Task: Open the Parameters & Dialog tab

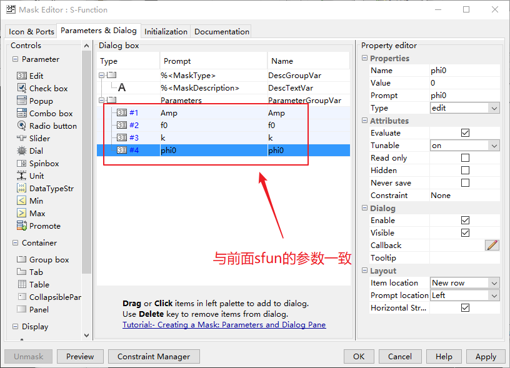Action: (99, 31)
